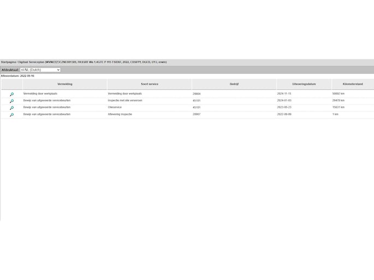The height and width of the screenshot is (280, 374).
Task: Open the Afdruktaal language dropdown
Action: click(x=40, y=70)
